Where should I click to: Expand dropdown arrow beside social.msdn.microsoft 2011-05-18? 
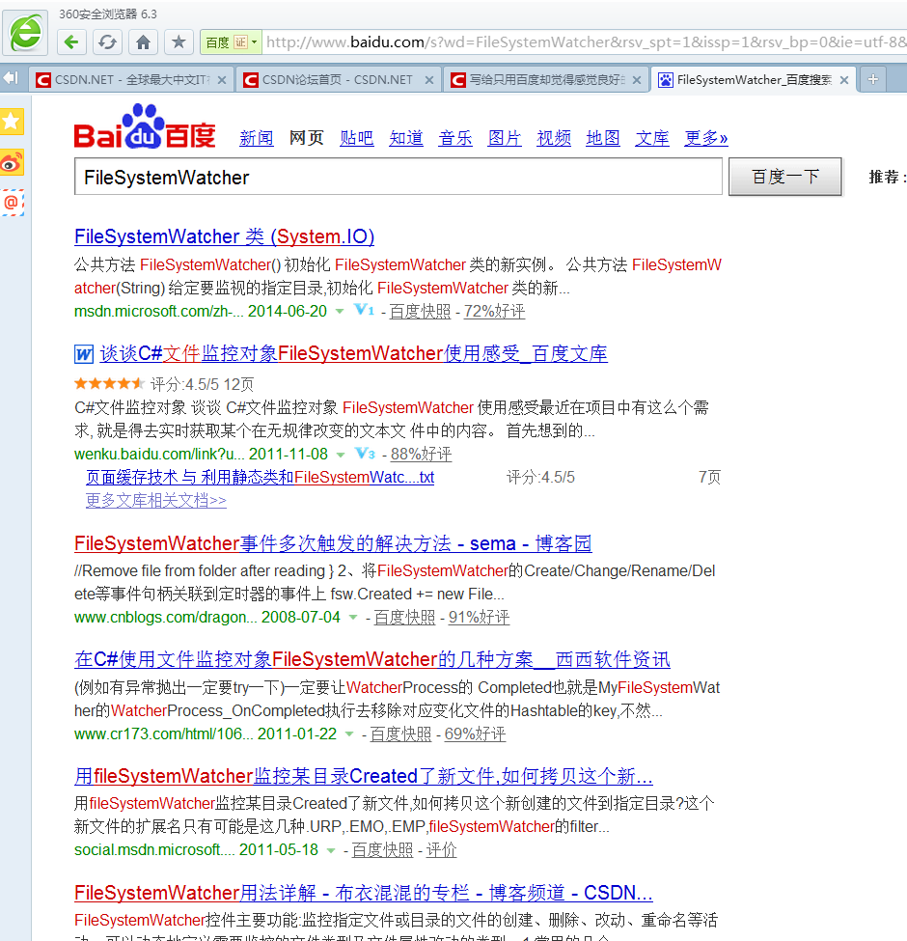click(x=331, y=850)
